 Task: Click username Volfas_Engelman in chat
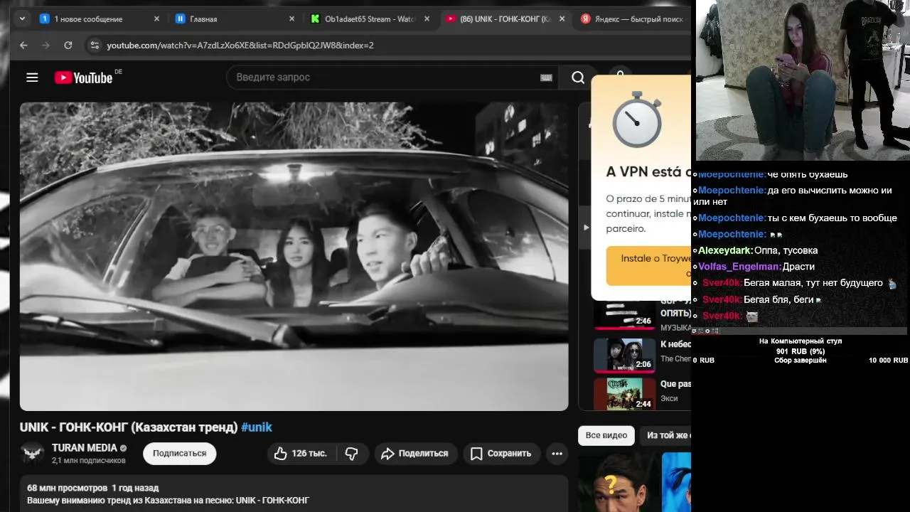(739, 267)
